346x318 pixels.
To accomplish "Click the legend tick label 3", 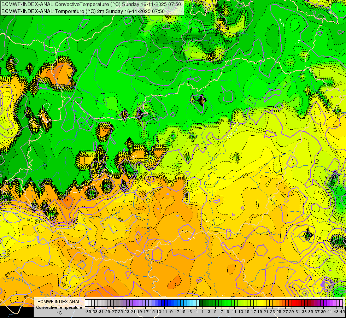I will pos(209,312).
